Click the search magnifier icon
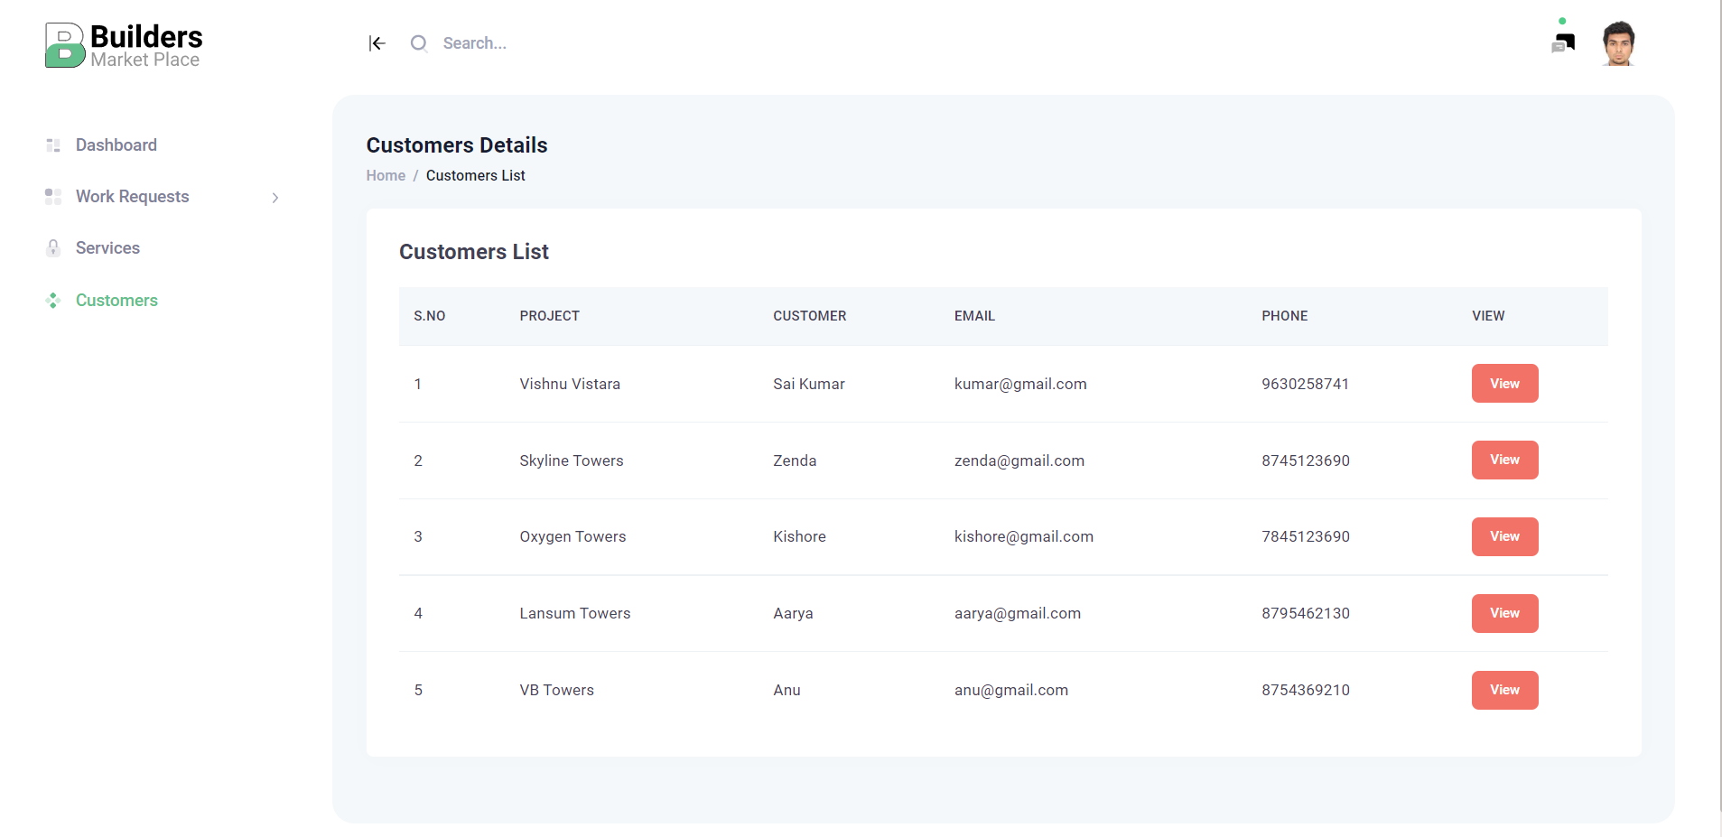This screenshot has width=1722, height=837. (x=418, y=43)
